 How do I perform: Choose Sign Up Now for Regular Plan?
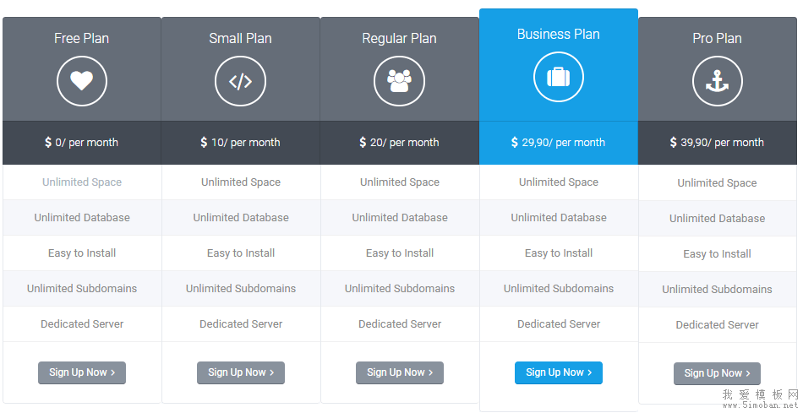click(x=400, y=372)
